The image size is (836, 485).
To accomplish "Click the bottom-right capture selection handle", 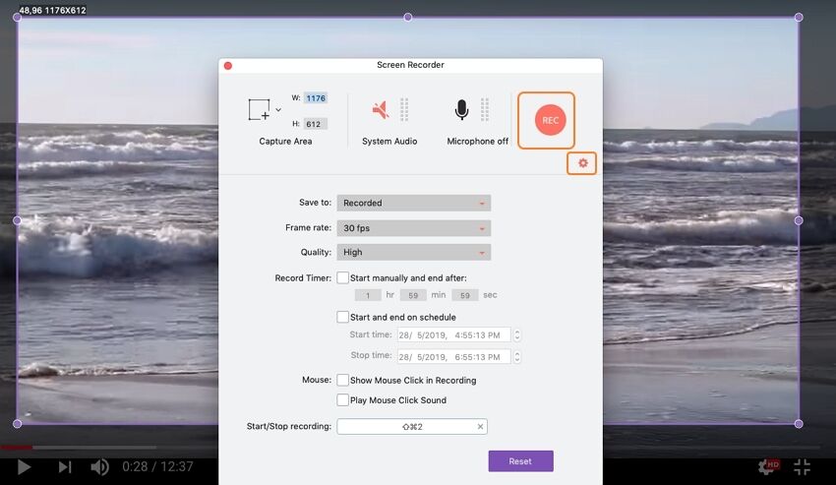I will click(x=799, y=424).
